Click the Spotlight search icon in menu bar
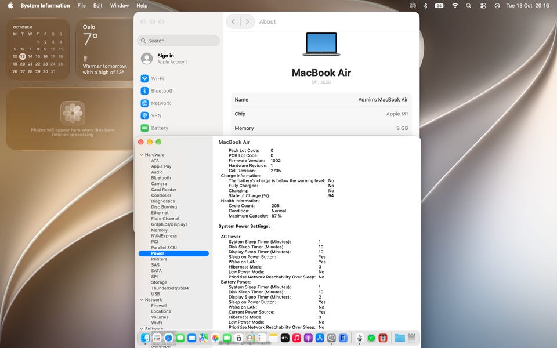The width and height of the screenshot is (557, 348). pos(469,6)
